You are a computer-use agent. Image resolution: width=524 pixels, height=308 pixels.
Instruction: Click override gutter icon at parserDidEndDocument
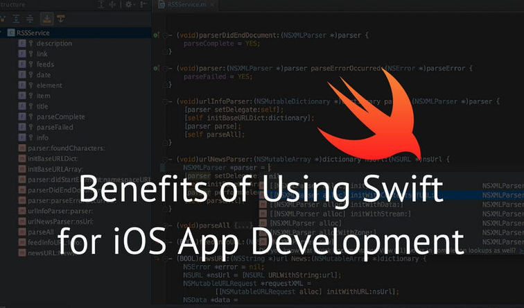pyautogui.click(x=156, y=35)
